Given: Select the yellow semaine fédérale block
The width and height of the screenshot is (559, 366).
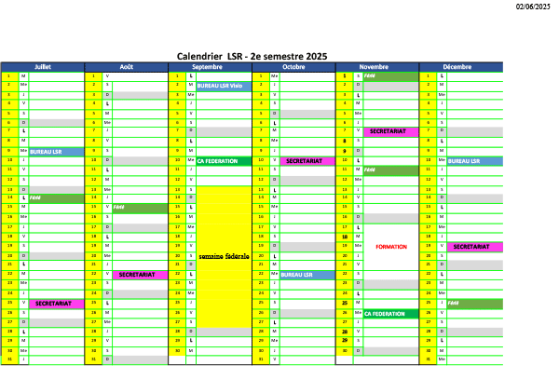Looking at the screenshot, I should [x=224, y=257].
